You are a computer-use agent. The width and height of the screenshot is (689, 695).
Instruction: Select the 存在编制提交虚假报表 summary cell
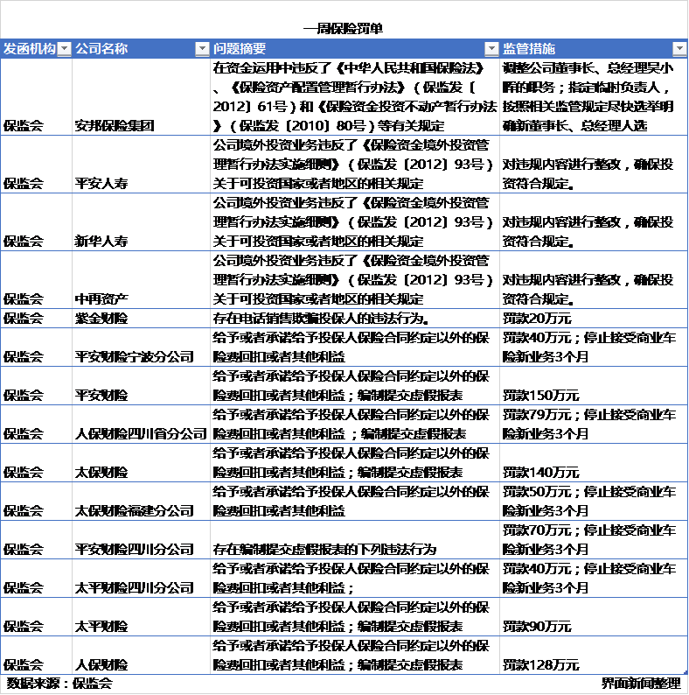[355, 540]
